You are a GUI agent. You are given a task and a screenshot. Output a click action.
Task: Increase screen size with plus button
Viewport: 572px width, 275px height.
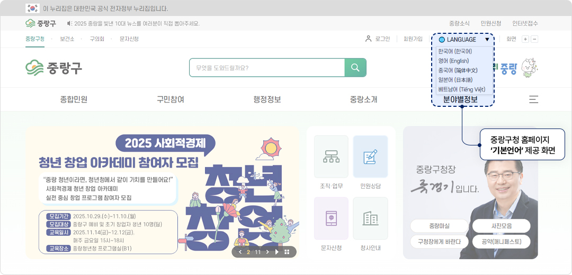(525, 39)
